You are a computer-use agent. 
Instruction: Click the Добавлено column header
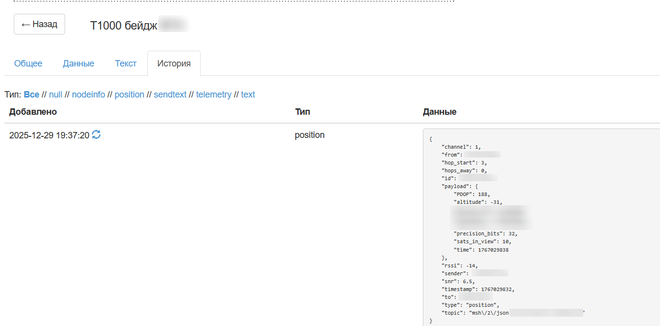[x=33, y=112]
